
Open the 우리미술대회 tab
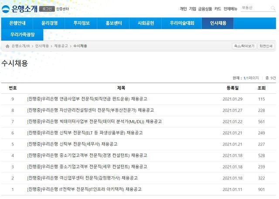181,23
